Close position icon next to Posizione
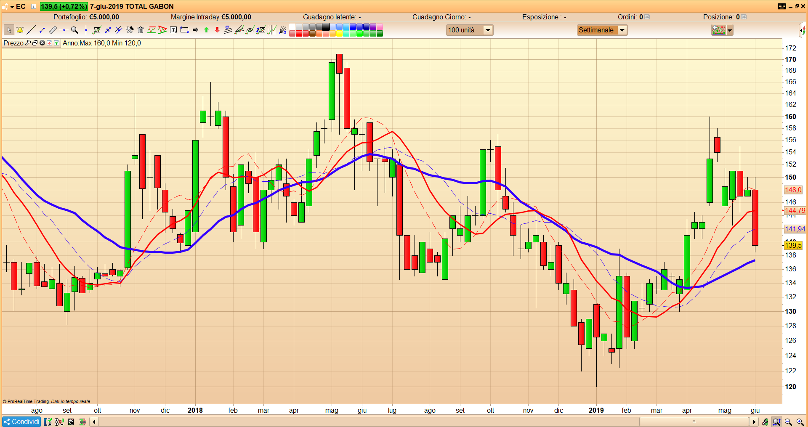808x427 pixels. pyautogui.click(x=744, y=17)
